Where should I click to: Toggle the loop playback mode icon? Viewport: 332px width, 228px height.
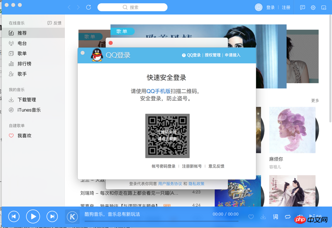click(x=288, y=217)
